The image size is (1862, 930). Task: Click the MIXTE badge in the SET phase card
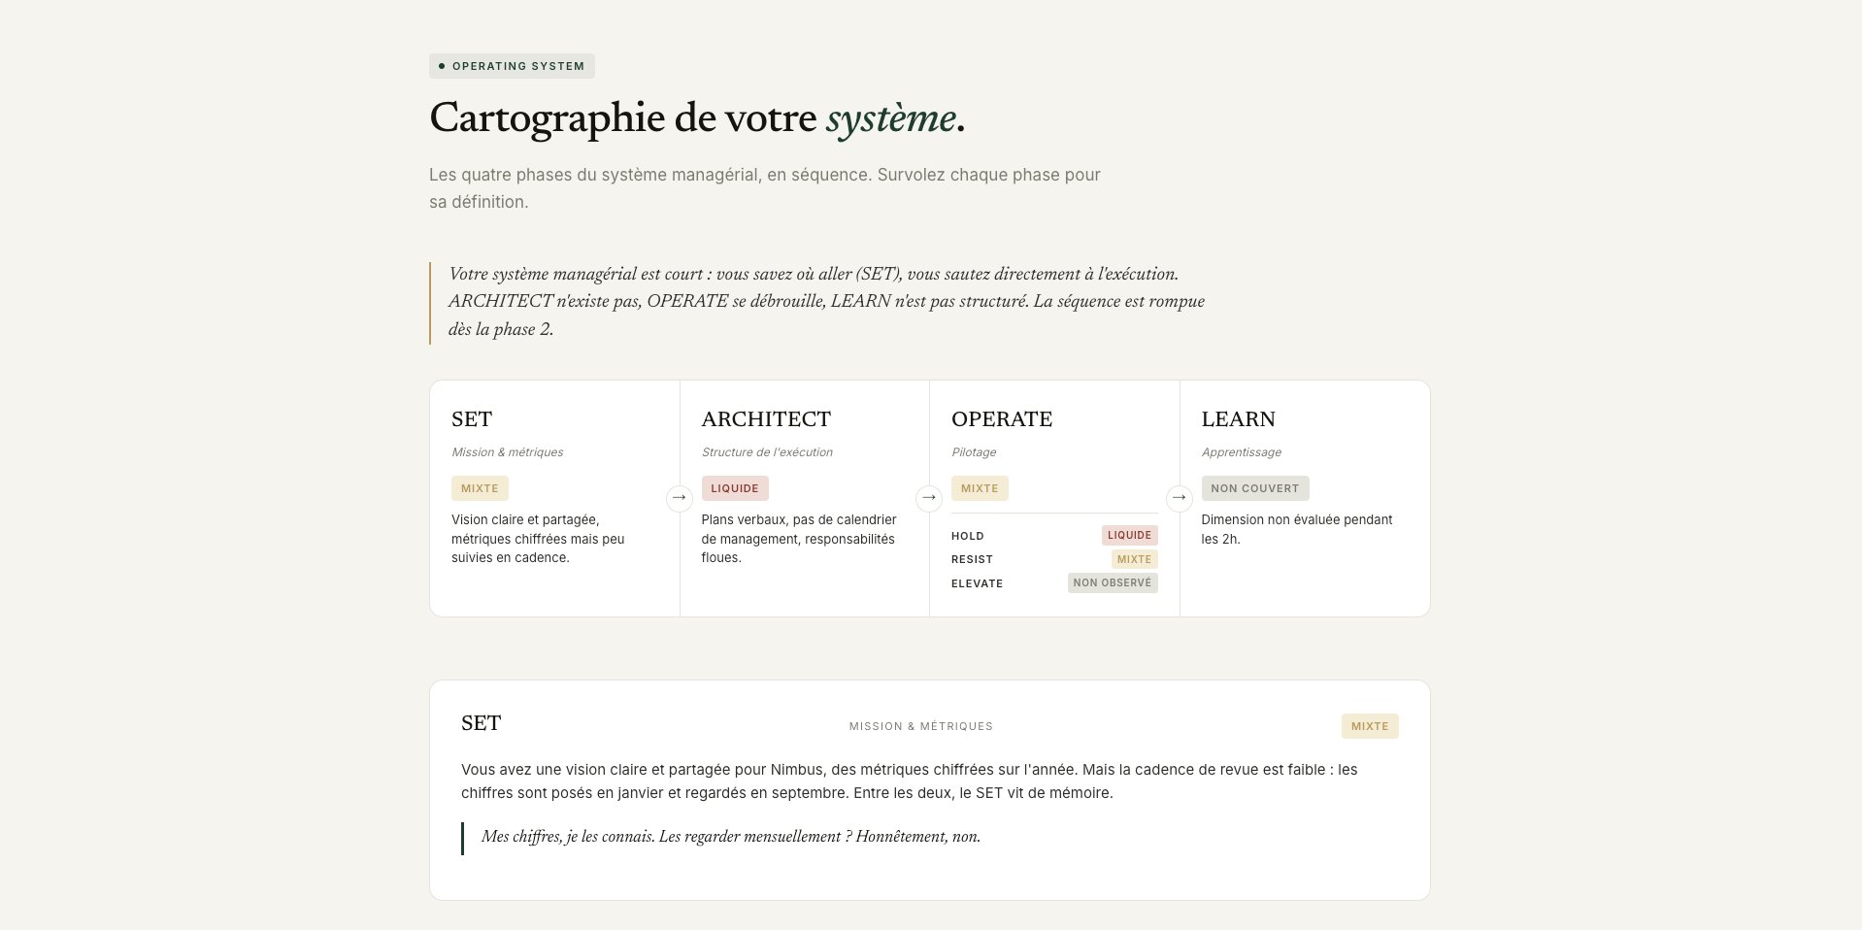(480, 488)
